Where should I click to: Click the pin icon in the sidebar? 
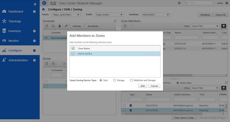[35, 4]
